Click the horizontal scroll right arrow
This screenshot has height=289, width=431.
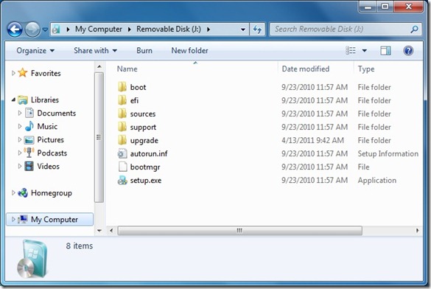pyautogui.click(x=418, y=231)
